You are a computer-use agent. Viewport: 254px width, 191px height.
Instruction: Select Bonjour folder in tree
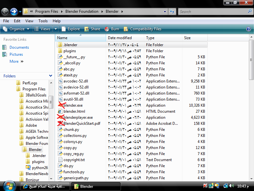[x=32, y=180]
